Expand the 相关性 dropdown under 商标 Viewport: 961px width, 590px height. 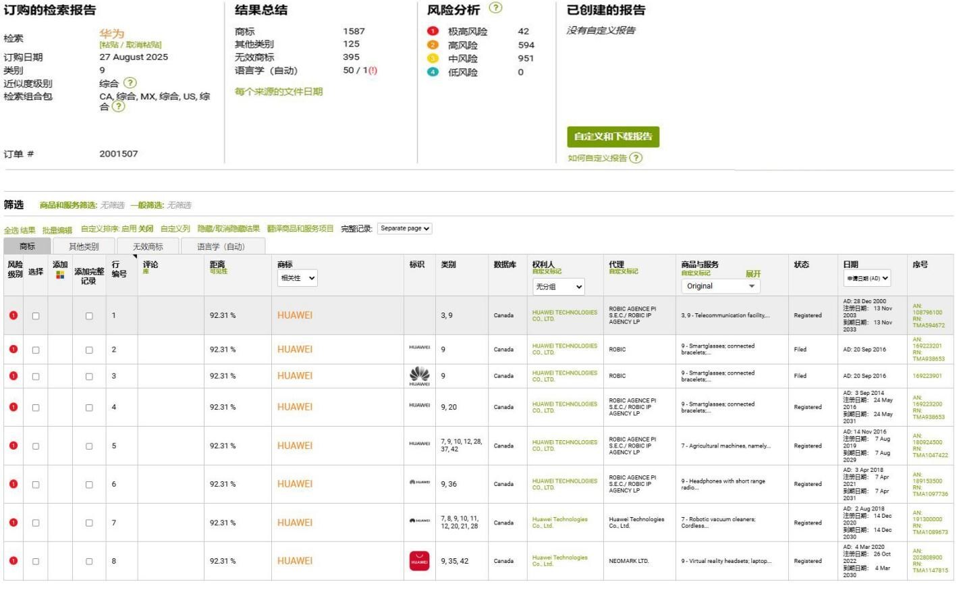point(297,278)
